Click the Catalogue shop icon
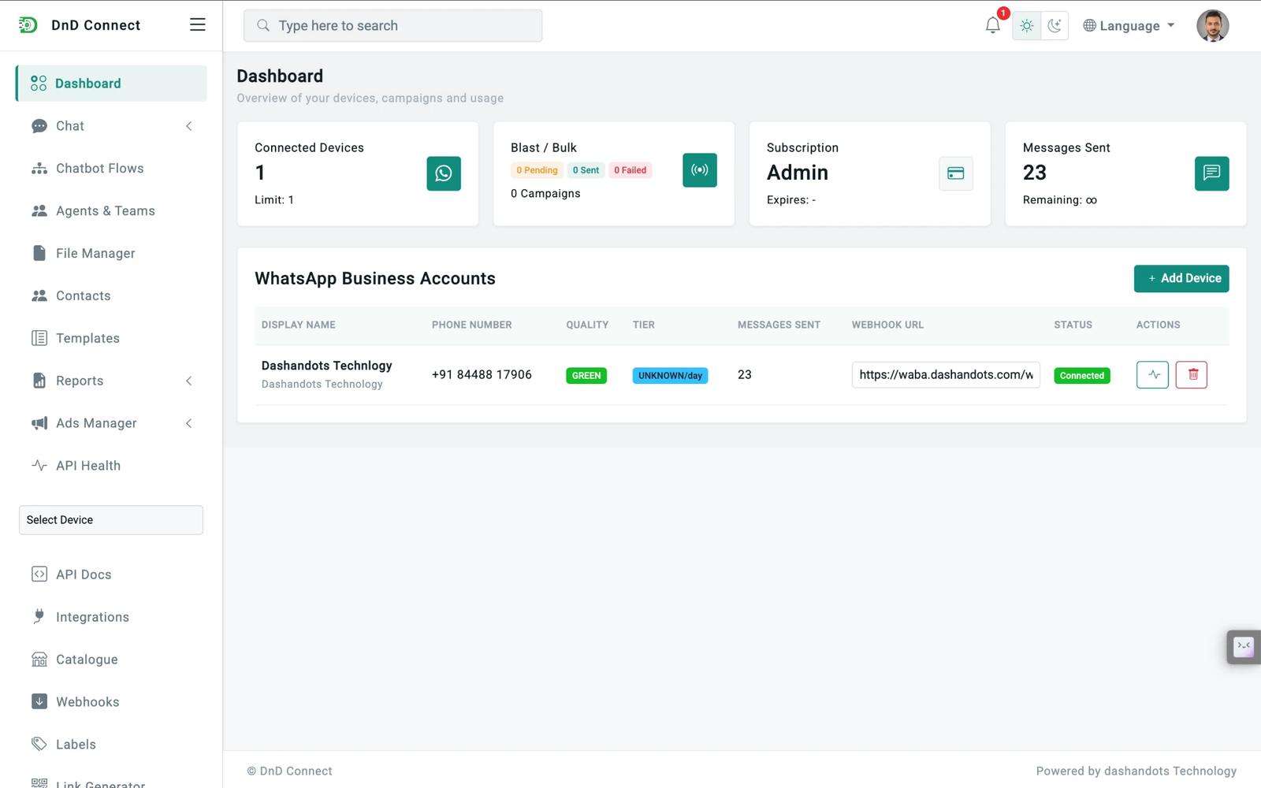1261x788 pixels. [x=39, y=660]
